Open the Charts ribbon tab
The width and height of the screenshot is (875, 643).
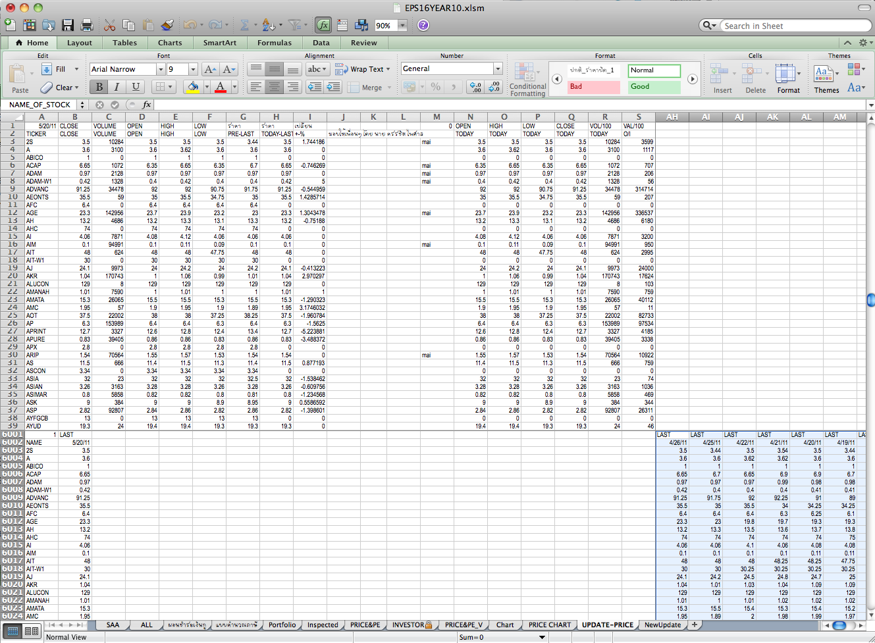pos(170,43)
